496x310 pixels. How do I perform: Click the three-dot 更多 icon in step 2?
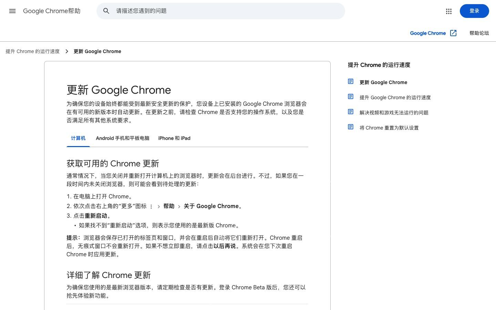click(151, 207)
